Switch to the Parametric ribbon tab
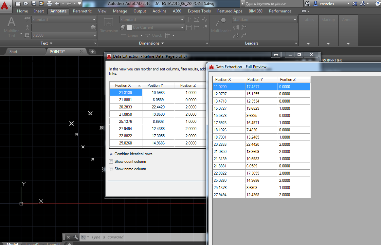 pos(82,11)
